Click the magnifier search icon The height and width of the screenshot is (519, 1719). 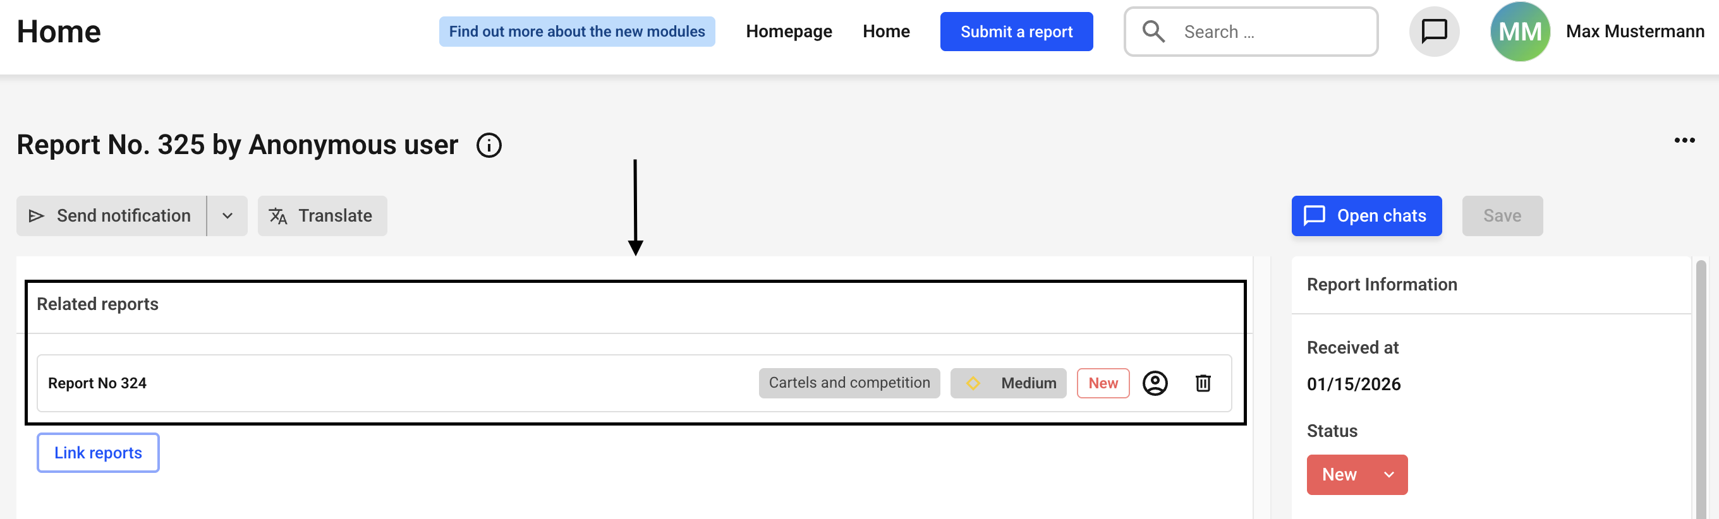pyautogui.click(x=1153, y=32)
